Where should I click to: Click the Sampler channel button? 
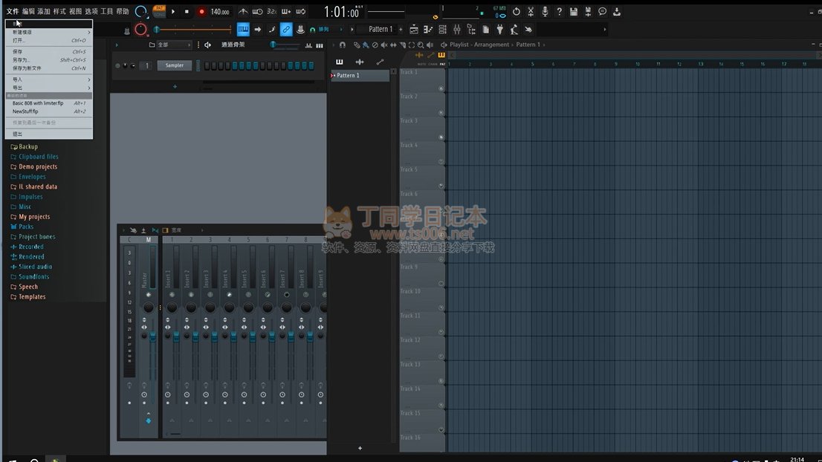coord(175,65)
